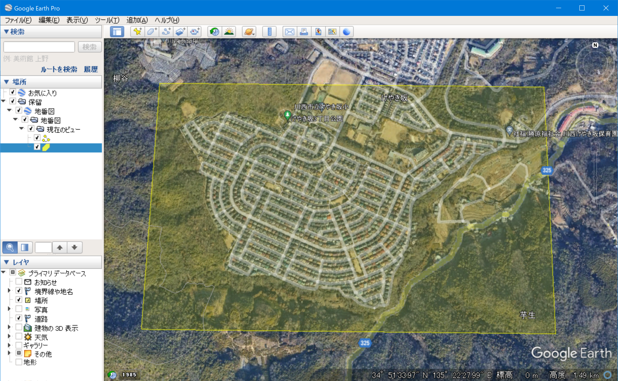Click the 325 route badge on the map's right side
The width and height of the screenshot is (618, 381).
coord(547,170)
